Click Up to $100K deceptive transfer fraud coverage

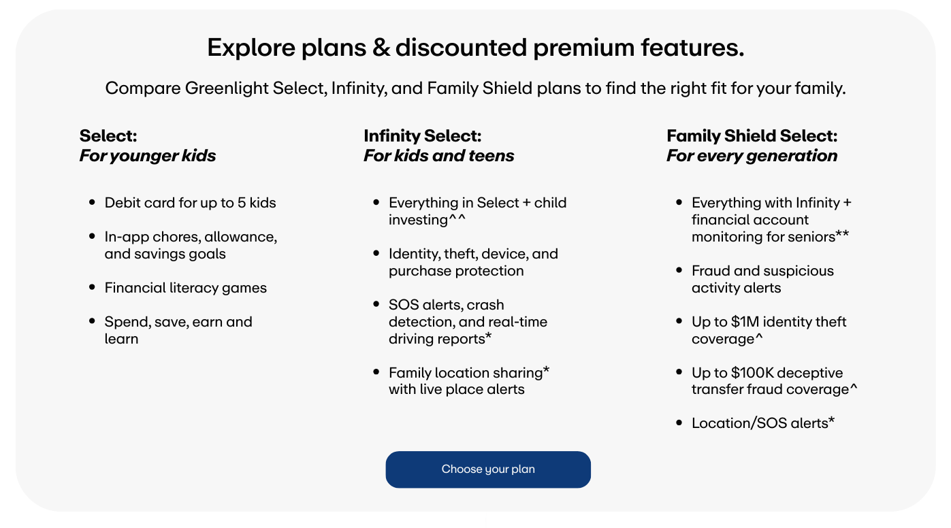coord(775,381)
